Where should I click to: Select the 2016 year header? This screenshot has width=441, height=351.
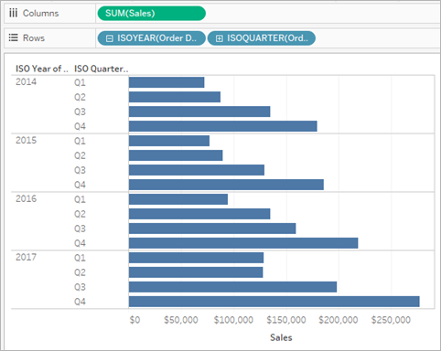point(26,199)
